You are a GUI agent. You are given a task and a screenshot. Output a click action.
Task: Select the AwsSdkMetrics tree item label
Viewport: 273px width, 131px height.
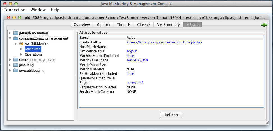click(36, 44)
